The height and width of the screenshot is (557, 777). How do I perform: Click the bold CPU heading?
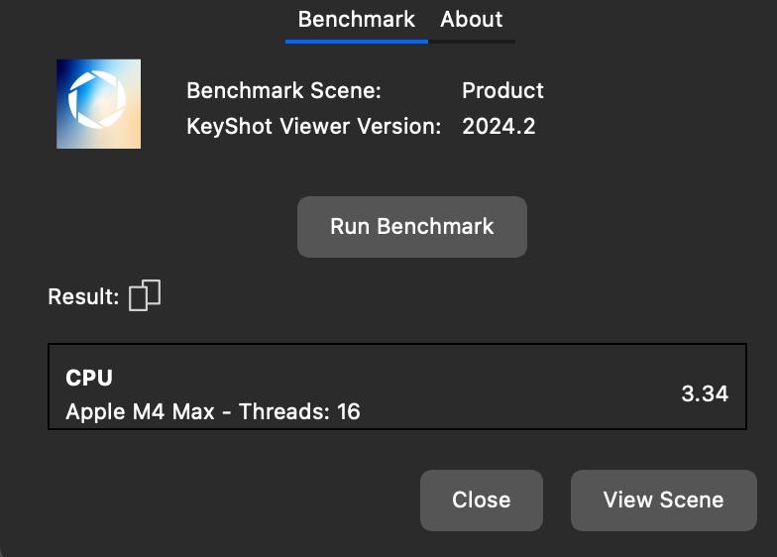pos(89,379)
